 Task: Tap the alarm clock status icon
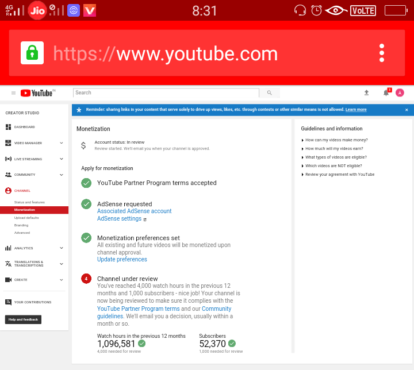(x=316, y=10)
